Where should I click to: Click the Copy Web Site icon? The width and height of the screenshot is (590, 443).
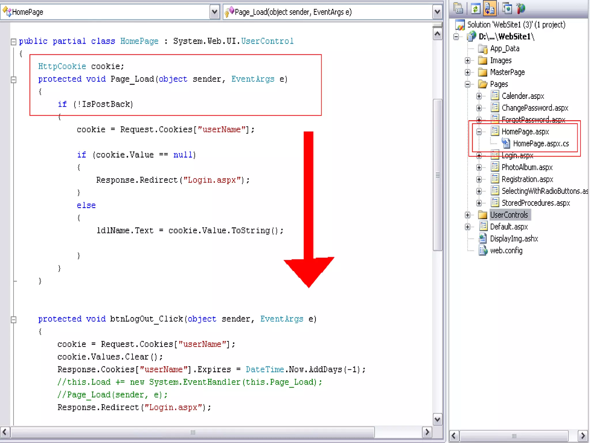click(507, 9)
